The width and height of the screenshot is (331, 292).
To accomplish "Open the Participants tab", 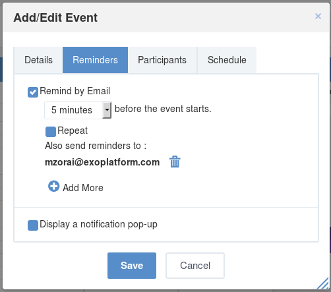I will tap(162, 60).
